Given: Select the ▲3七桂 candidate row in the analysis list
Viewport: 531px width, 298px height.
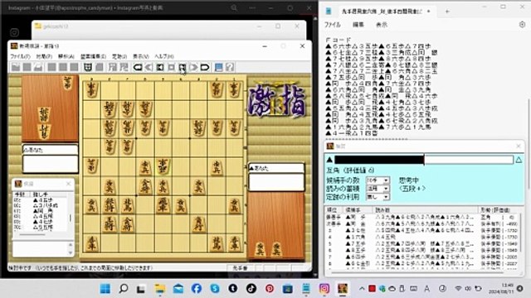Looking at the screenshot, I should click(422, 230).
